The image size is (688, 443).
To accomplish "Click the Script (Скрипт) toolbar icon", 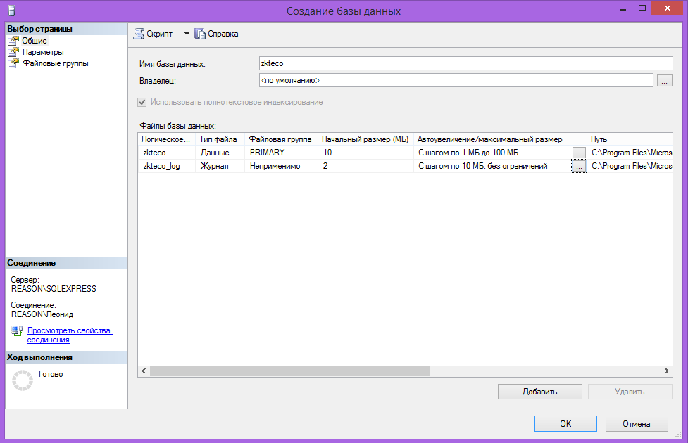I will click(x=139, y=34).
